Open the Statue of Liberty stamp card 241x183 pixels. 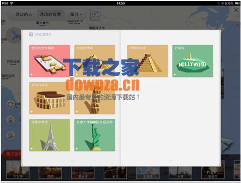point(95,135)
